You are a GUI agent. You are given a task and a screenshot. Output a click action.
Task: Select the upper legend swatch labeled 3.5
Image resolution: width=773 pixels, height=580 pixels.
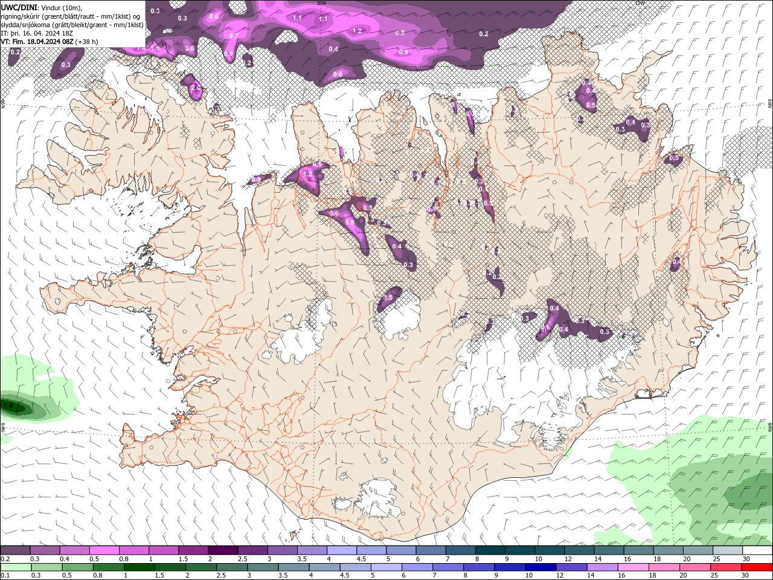312,550
